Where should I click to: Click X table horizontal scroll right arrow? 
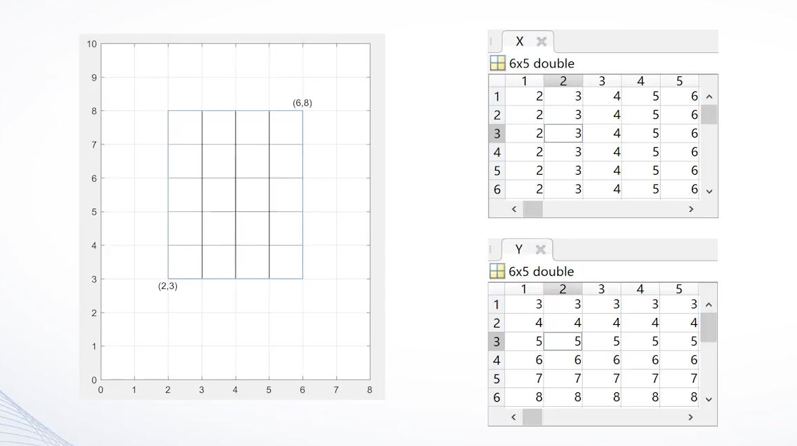click(x=691, y=209)
